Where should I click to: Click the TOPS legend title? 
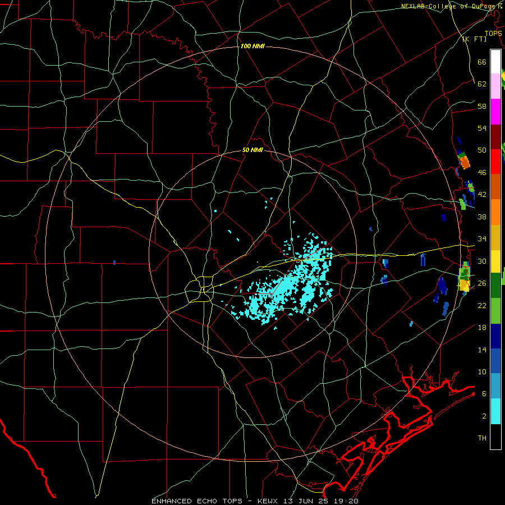[x=493, y=34]
